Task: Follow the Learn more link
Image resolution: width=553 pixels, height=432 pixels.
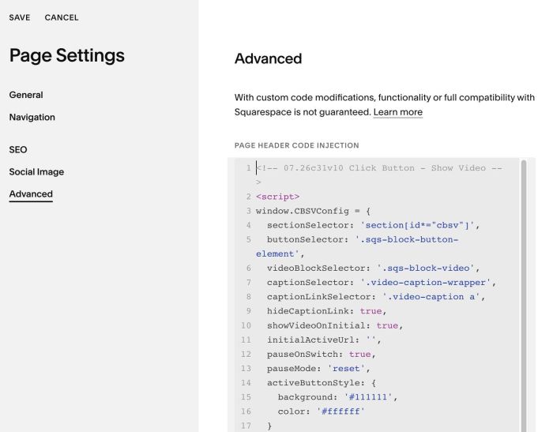Action: tap(398, 112)
